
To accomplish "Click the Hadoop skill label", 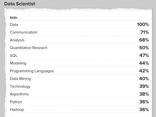I will point(17,109).
